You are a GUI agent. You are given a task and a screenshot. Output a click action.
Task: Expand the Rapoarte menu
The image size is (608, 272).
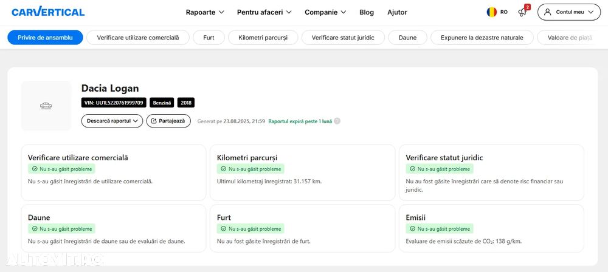[x=205, y=12]
